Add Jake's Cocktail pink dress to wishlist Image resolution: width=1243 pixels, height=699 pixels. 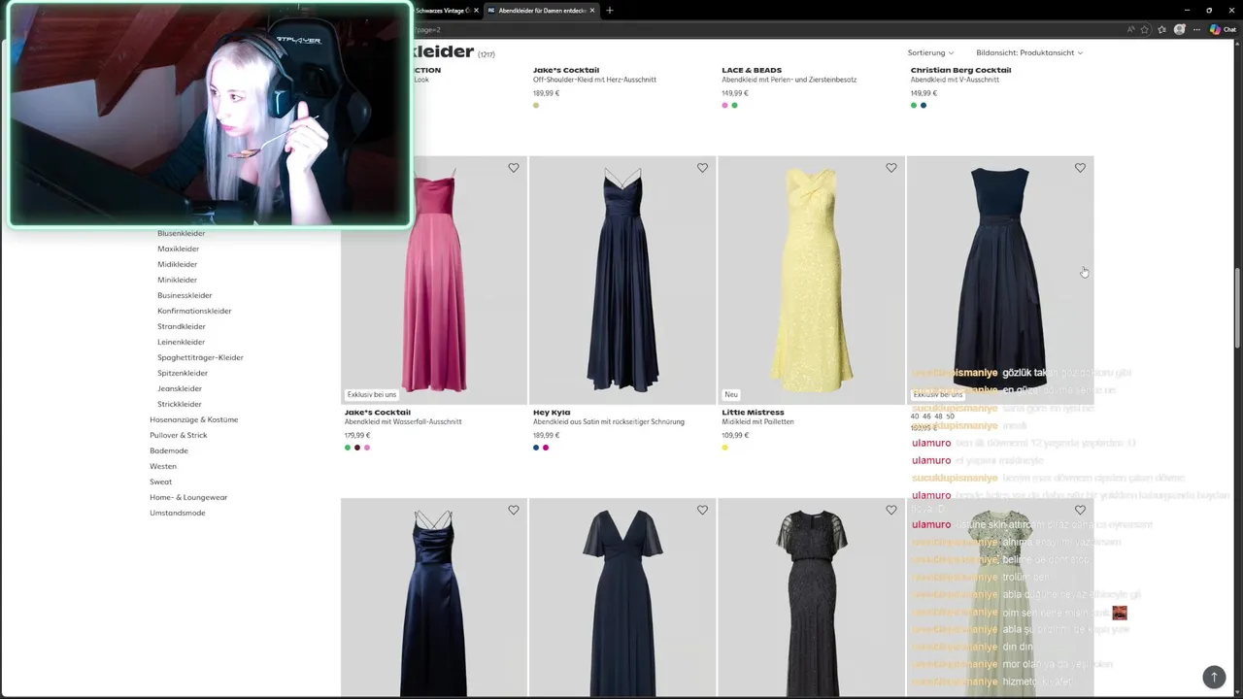pos(514,168)
